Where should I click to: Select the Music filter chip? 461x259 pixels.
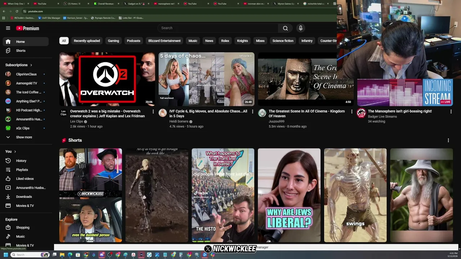(193, 41)
